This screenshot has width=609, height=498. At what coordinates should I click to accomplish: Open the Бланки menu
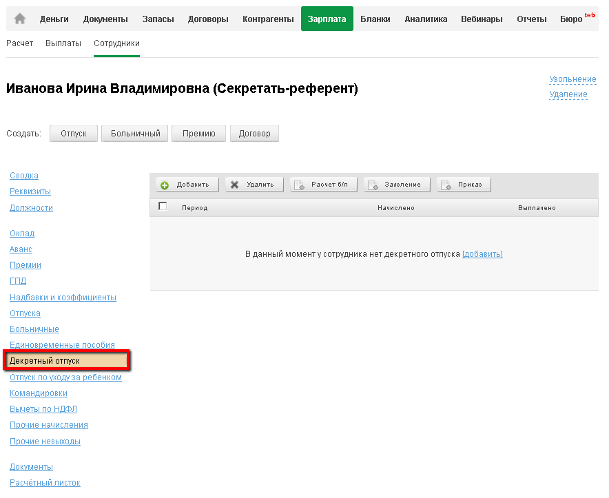(x=375, y=19)
